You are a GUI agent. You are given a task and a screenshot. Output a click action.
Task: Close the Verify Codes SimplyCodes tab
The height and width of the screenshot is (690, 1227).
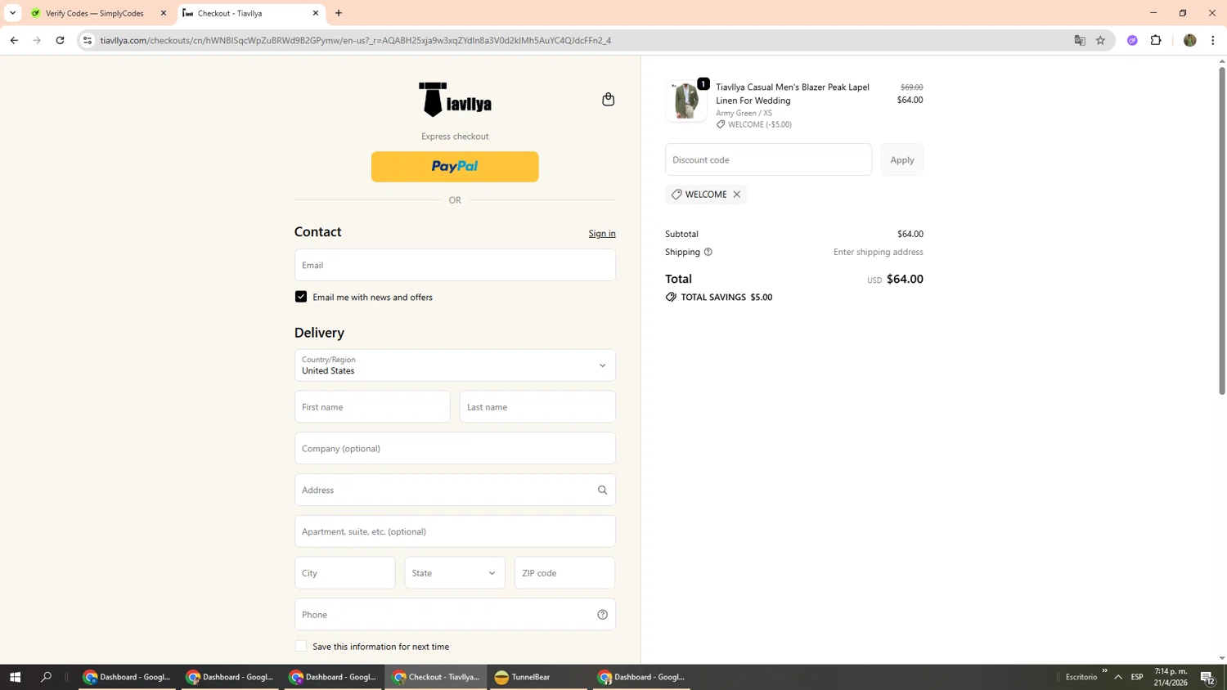point(164,13)
